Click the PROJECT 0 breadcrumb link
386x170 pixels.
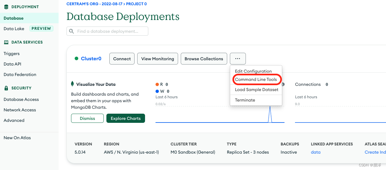(137, 4)
